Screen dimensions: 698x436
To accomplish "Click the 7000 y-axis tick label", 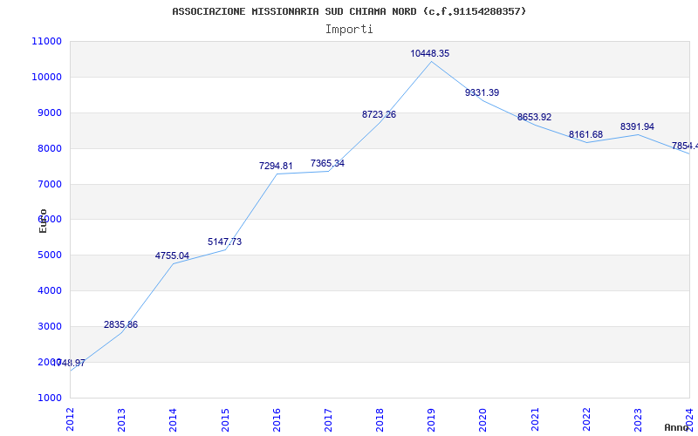I will (x=50, y=184).
